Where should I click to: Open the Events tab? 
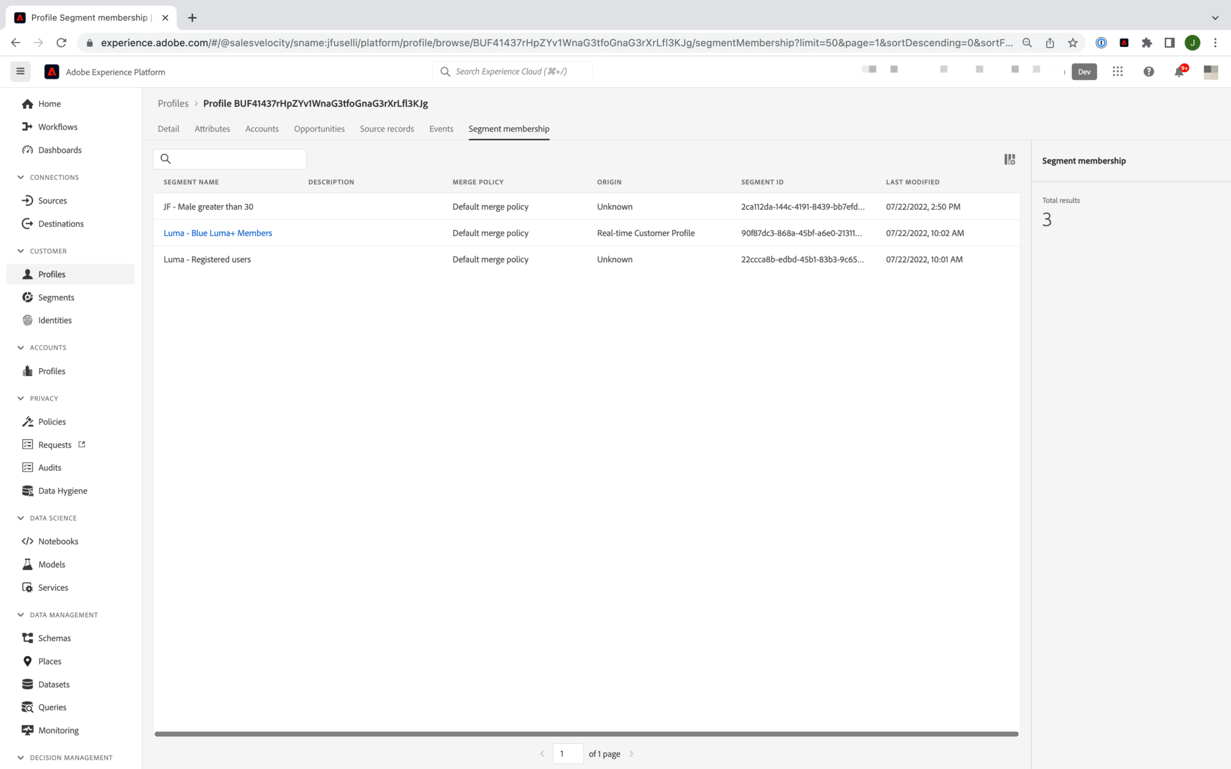pos(441,129)
